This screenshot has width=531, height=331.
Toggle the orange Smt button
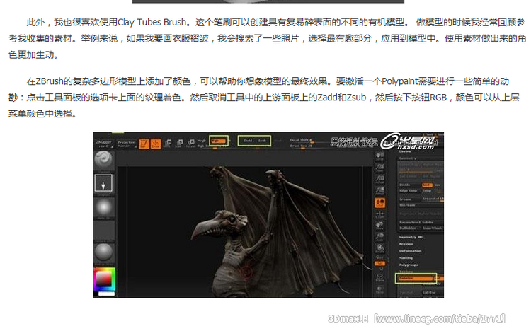tap(427, 185)
